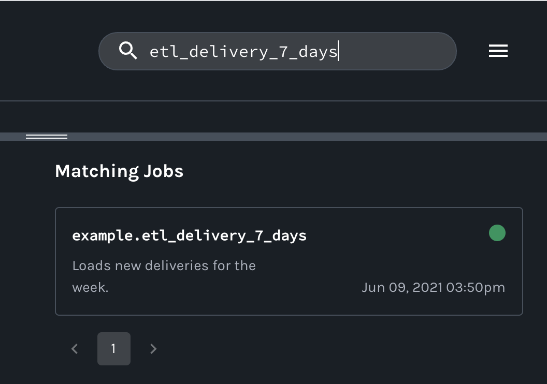Click the magnifying glass search icon
Image resolution: width=547 pixels, height=384 pixels.
pyautogui.click(x=128, y=51)
